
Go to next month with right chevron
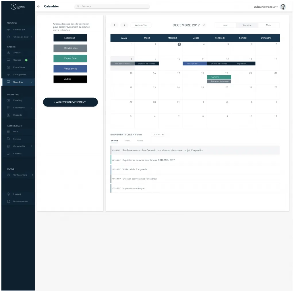point(124,25)
